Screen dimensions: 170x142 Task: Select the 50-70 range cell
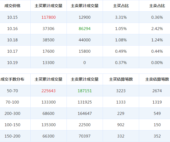12,91
